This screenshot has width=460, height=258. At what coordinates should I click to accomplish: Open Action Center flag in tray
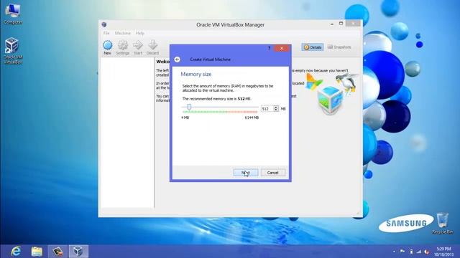pyautogui.click(x=402, y=252)
